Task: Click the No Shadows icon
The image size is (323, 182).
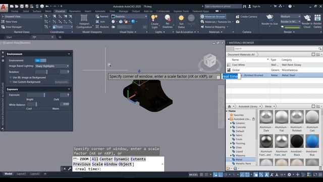Action: pyautogui.click(x=168, y=18)
